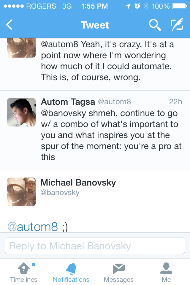Compose a new tweet with quill icon

(177, 25)
